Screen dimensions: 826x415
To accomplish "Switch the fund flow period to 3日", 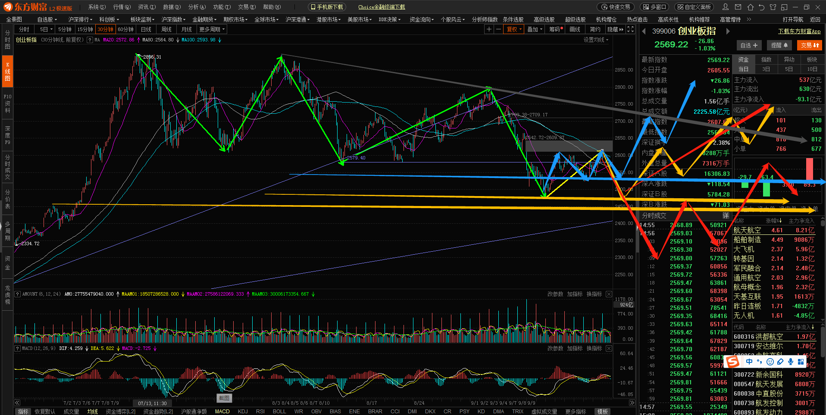I will 766,69.
